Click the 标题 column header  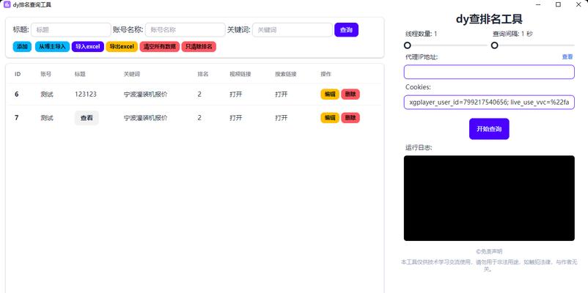click(x=80, y=74)
